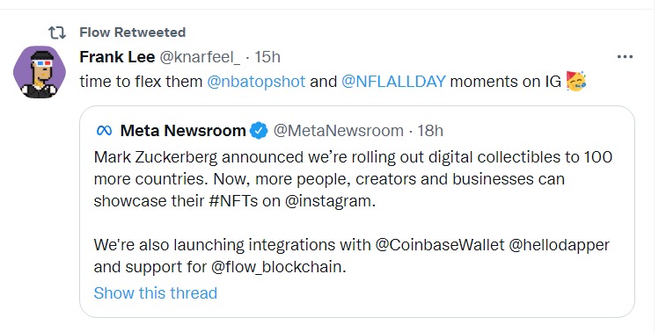Open the three-dot more options menu
The height and width of the screenshot is (332, 659).
point(625,57)
